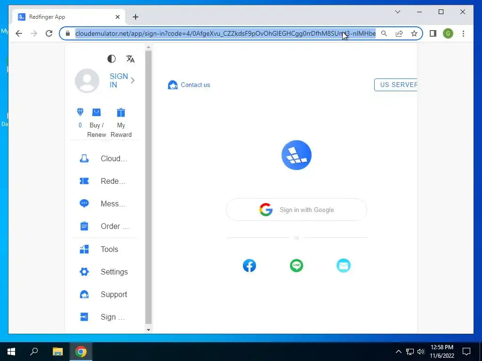Click the sidebar scrollbar down arrow
Viewport: 482px width, 361px height.
(x=148, y=330)
